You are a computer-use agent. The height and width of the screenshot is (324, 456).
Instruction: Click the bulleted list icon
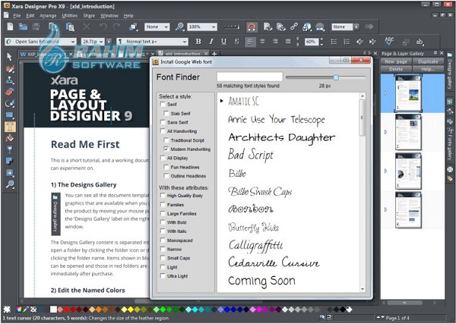334,42
